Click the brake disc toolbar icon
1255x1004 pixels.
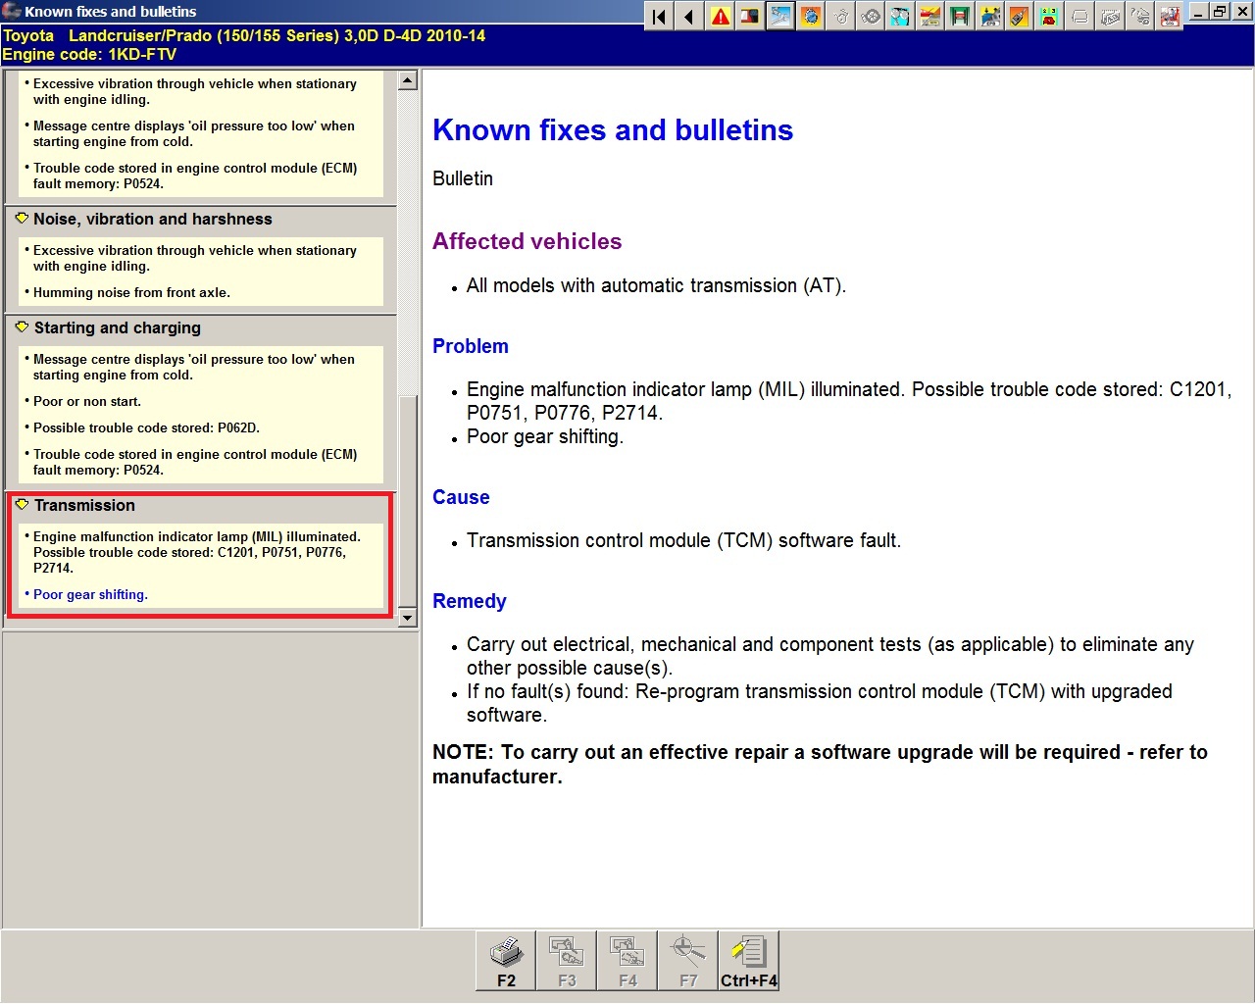point(870,17)
